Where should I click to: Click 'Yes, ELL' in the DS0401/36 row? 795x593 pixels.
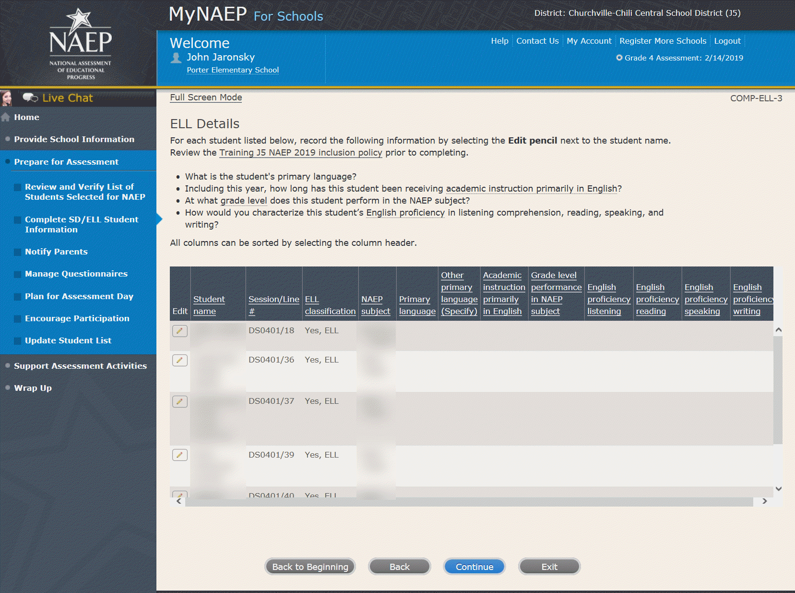(x=322, y=360)
